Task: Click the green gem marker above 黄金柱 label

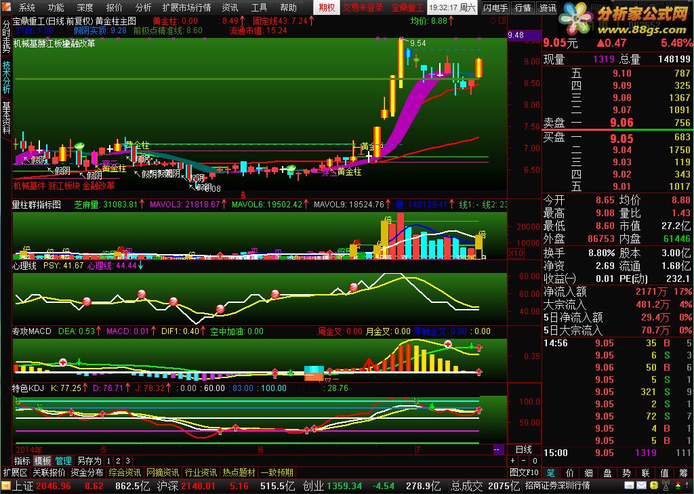Action: 80,146
